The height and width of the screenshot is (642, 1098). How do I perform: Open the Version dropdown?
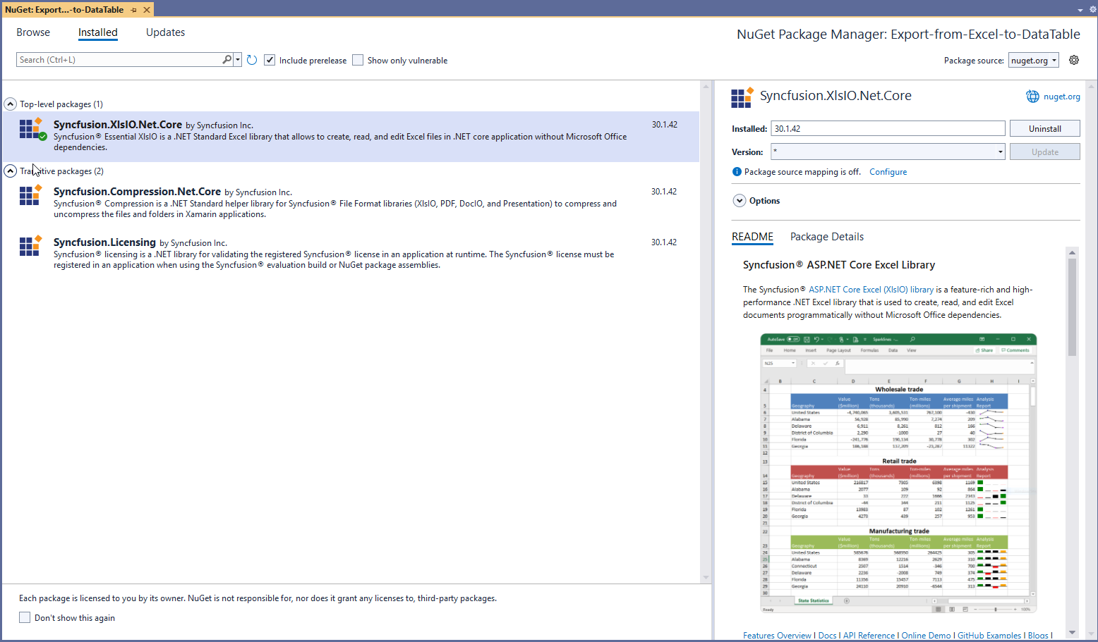1000,152
